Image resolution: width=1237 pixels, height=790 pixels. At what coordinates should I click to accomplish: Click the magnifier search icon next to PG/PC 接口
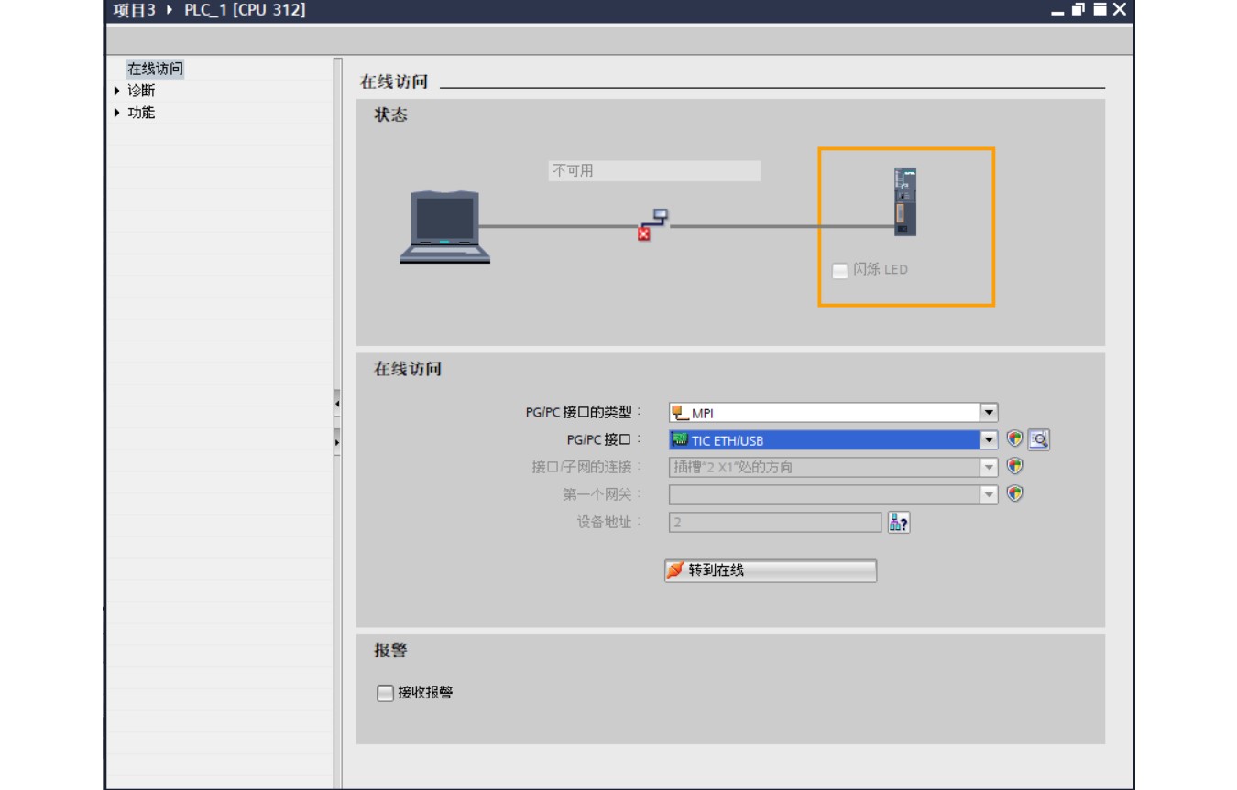[1038, 439]
